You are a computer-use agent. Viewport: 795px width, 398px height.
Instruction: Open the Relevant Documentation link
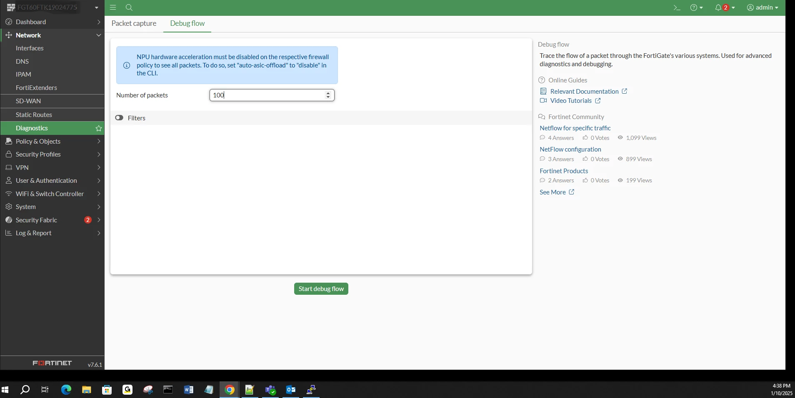tap(583, 91)
